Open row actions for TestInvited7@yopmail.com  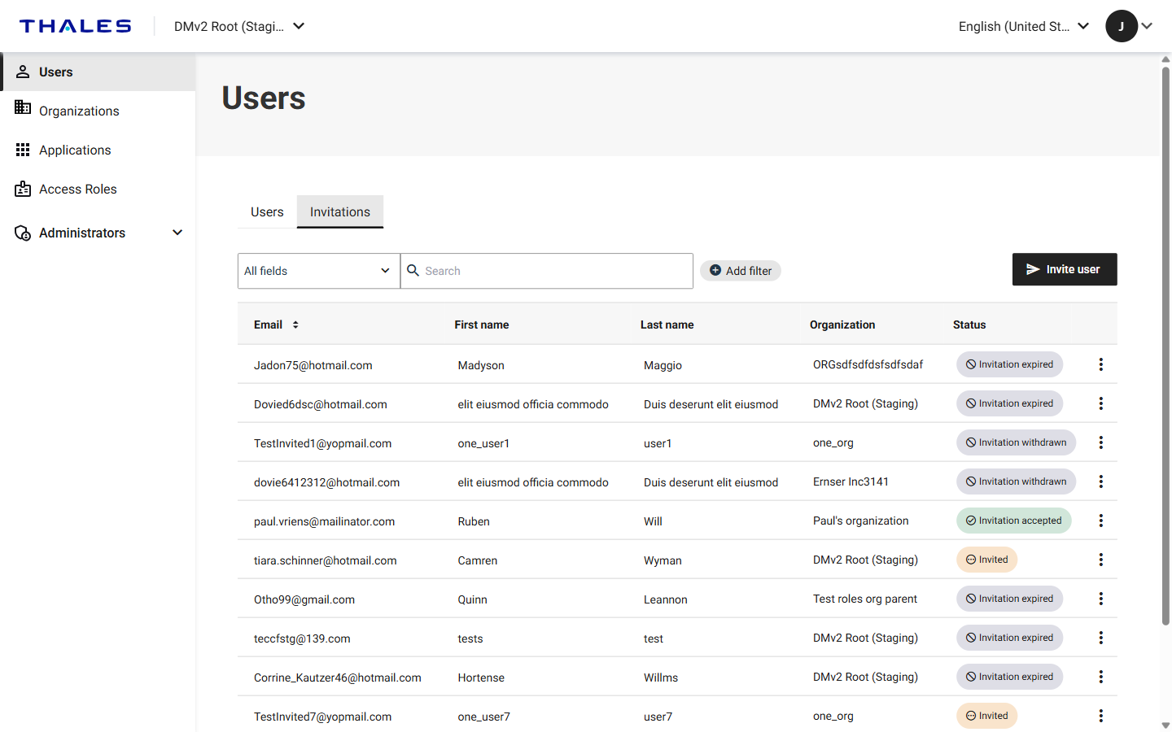click(x=1100, y=716)
